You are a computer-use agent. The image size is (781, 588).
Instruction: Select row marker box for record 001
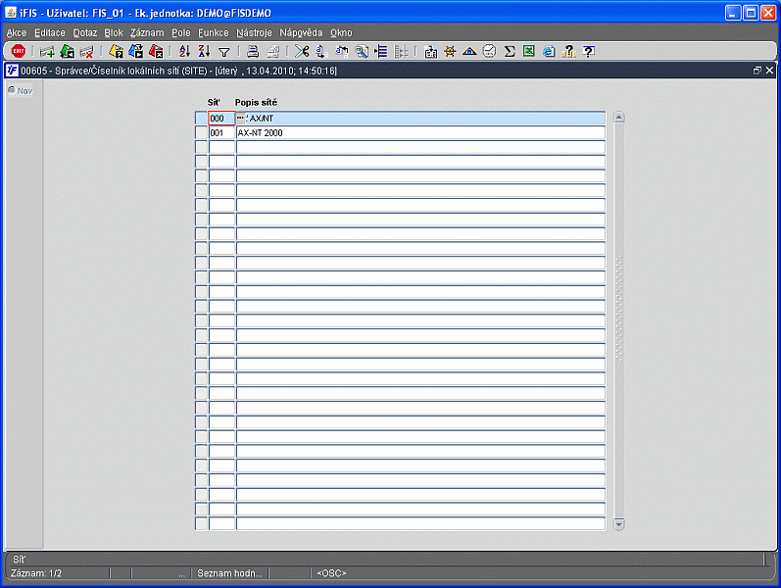point(201,132)
